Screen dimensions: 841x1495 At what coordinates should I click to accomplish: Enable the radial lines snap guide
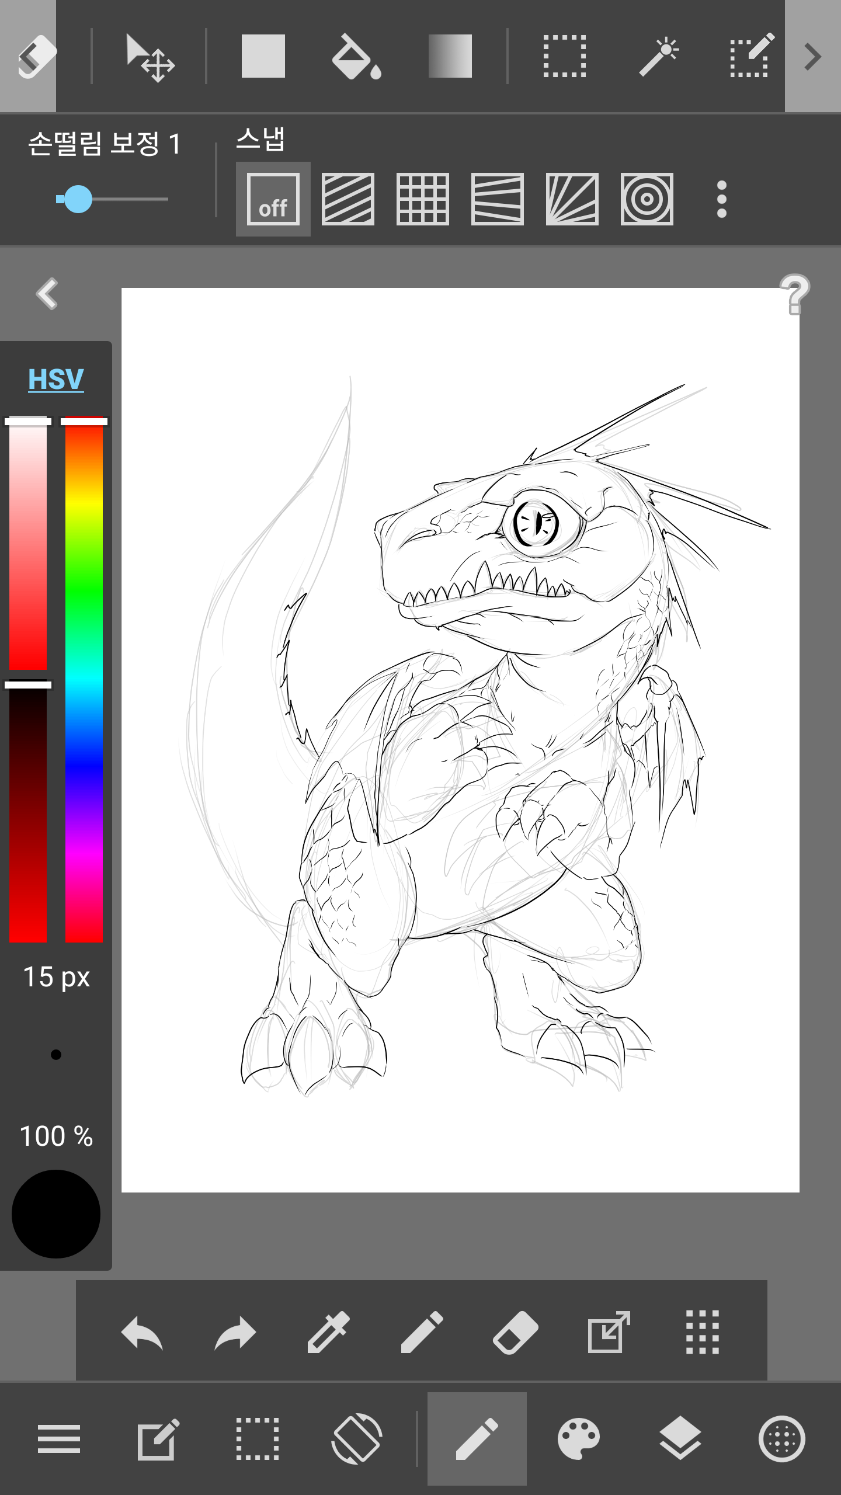pos(572,199)
